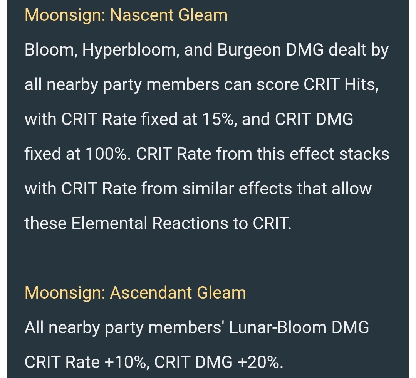Viewport: 416px width, 378px height.
Task: Click the phrase this effect stacks
Action: [x=319, y=154]
